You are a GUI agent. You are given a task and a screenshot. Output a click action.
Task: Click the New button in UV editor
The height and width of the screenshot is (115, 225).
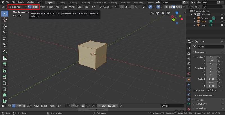[x=102, y=106]
